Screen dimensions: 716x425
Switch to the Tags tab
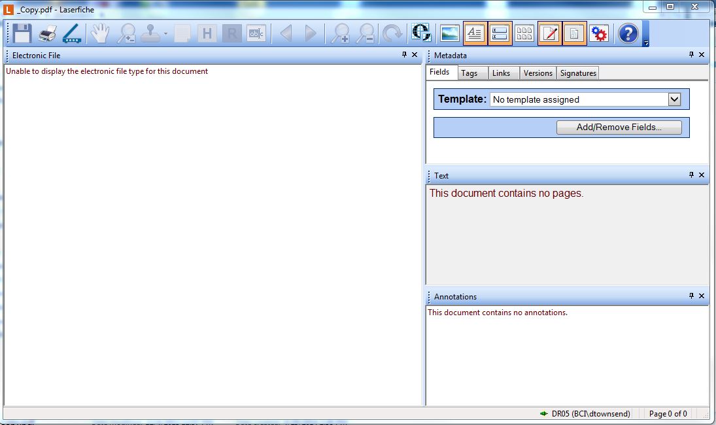[469, 73]
